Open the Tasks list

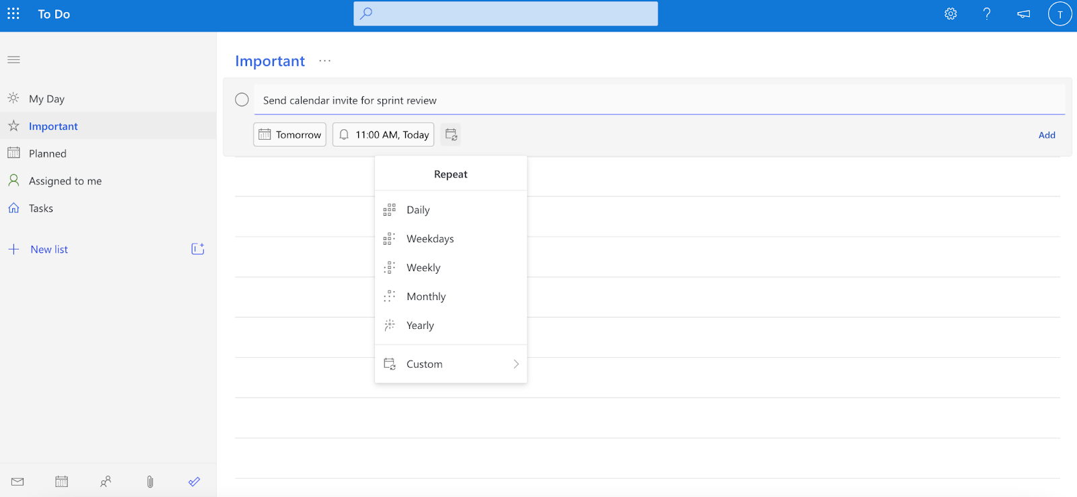108,208
